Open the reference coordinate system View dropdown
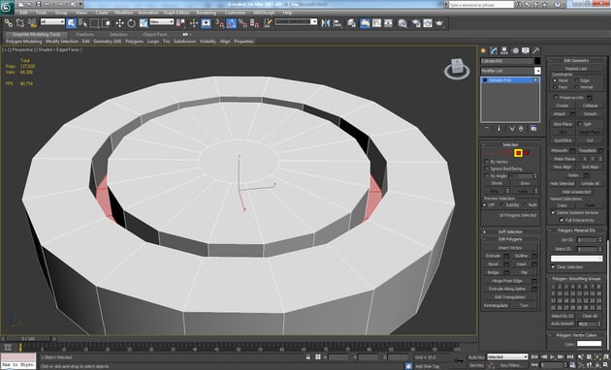This screenshot has height=370, width=611. [162, 21]
